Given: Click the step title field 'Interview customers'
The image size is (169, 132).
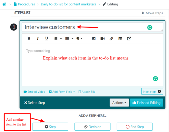Looking at the screenshot, I should pos(92,27).
